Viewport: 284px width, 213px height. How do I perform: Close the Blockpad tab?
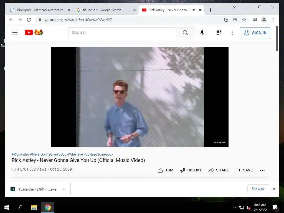(69, 10)
